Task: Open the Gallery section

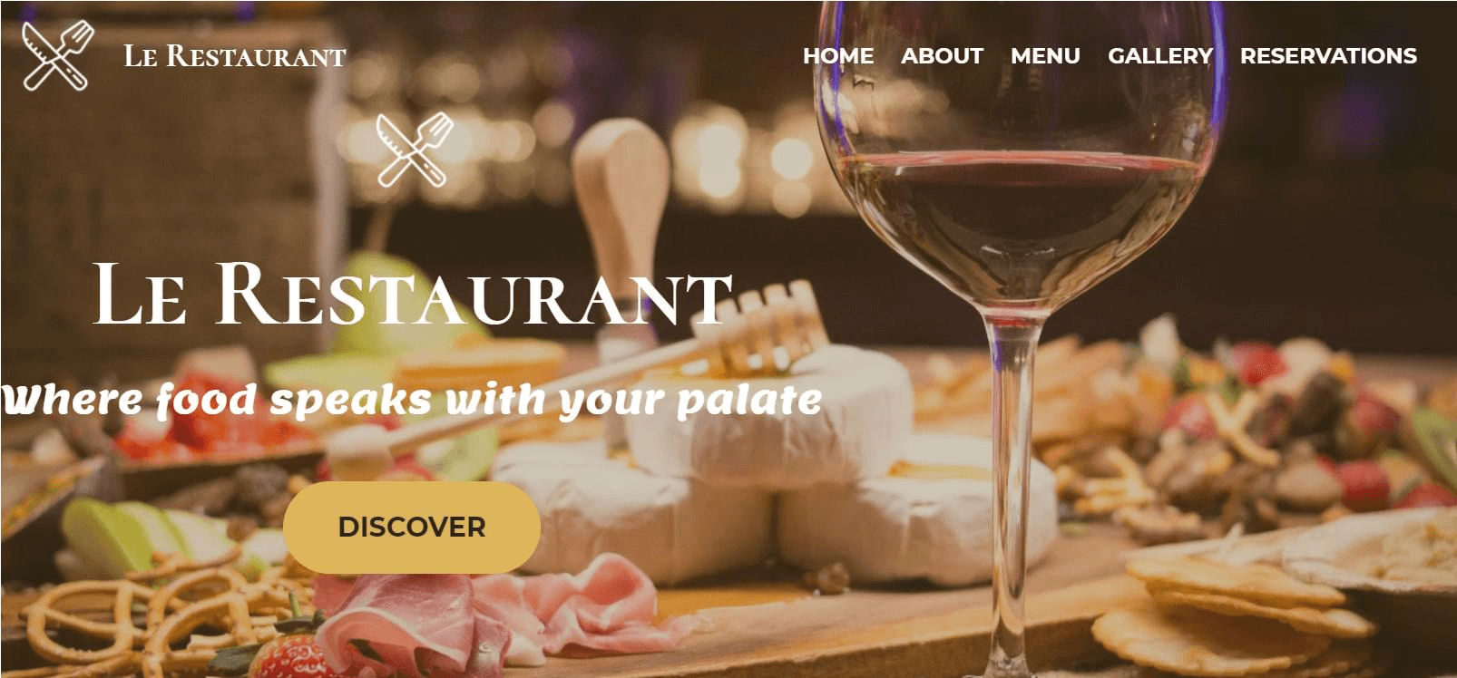Action: [x=1160, y=56]
